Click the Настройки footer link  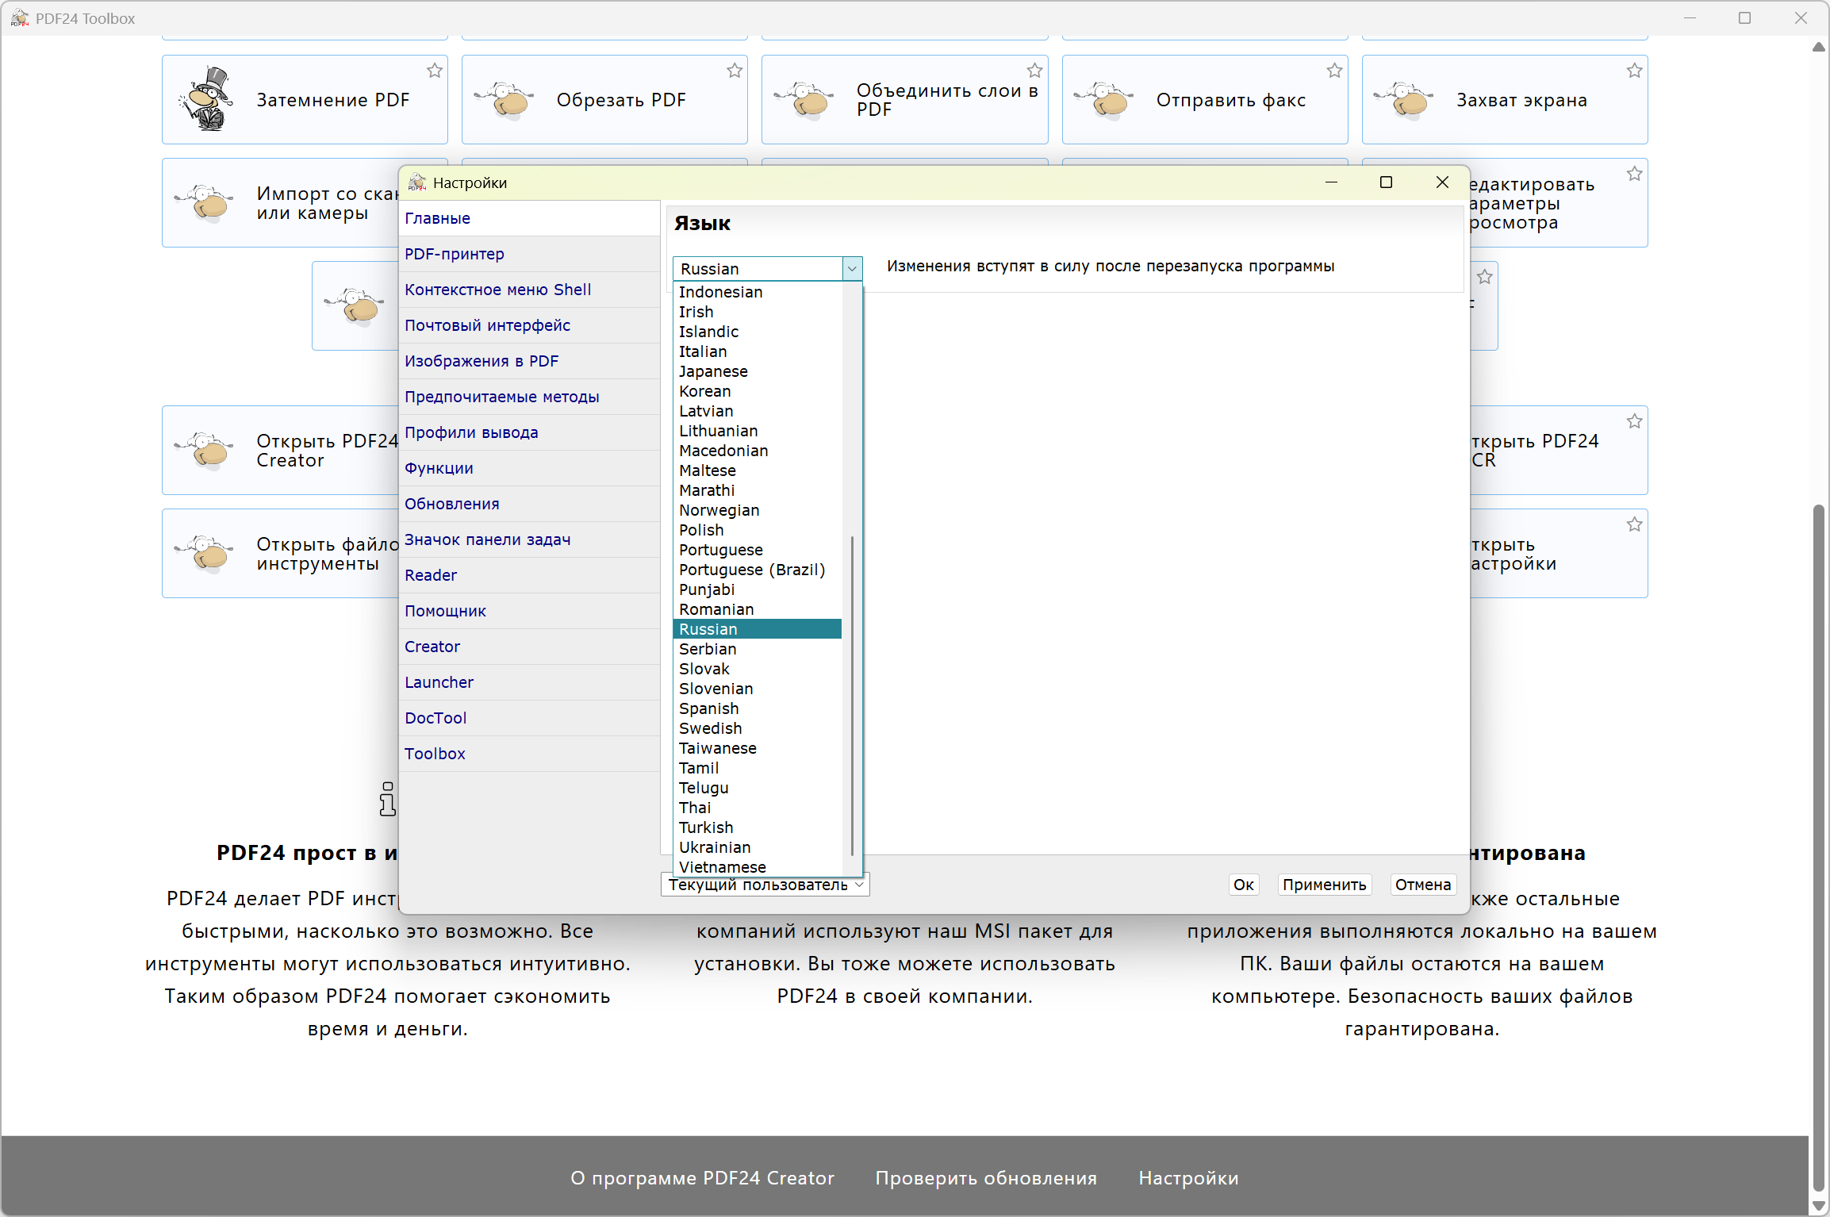tap(1188, 1178)
